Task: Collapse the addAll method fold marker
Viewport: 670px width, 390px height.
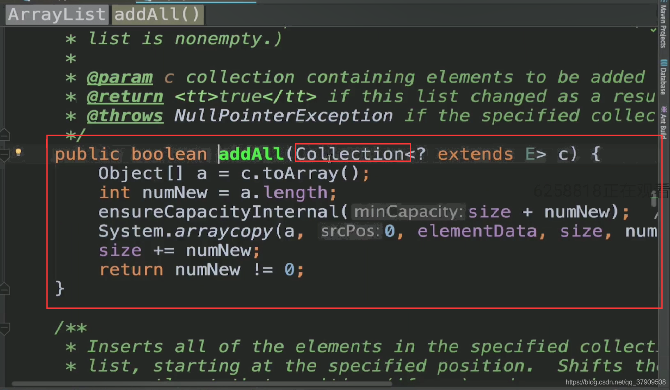Action: 5,155
